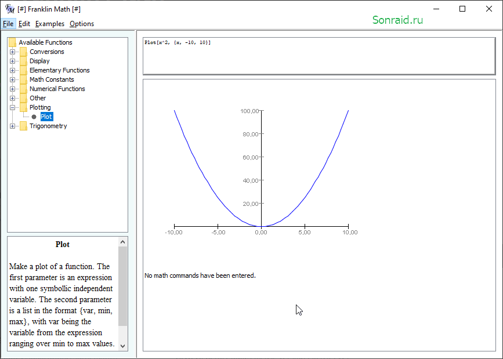
Task: Click the 20,00 y-axis label
Action: point(251,204)
